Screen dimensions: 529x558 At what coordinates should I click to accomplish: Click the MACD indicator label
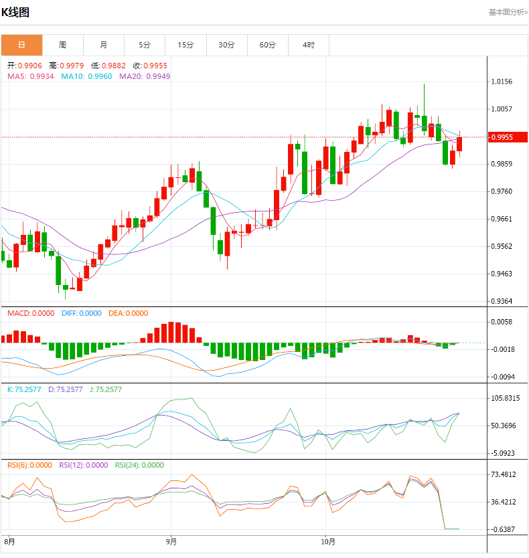[x=31, y=313]
